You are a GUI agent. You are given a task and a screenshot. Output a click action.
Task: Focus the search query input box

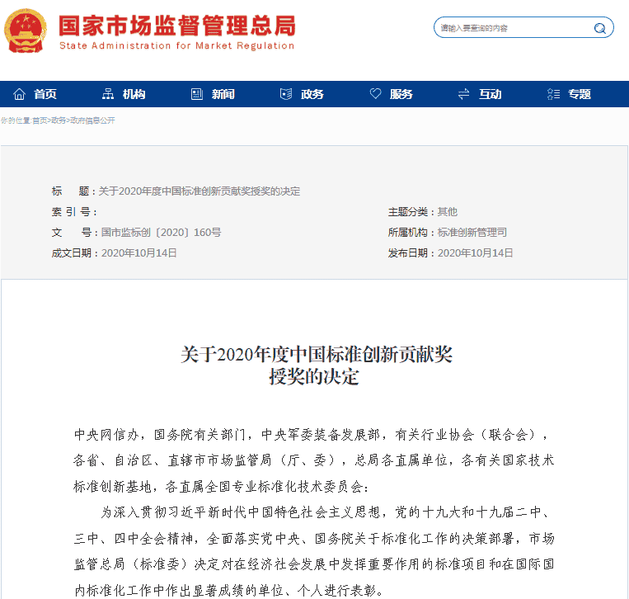point(511,28)
